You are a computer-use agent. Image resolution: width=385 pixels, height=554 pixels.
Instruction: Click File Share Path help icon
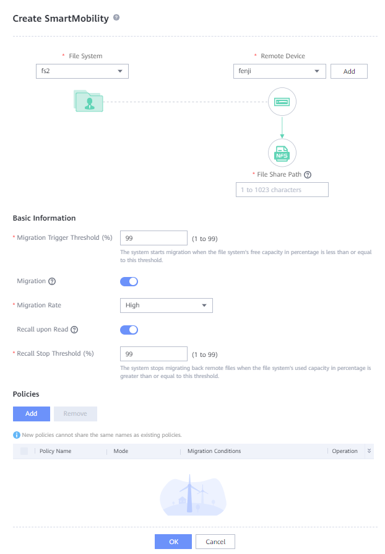308,175
